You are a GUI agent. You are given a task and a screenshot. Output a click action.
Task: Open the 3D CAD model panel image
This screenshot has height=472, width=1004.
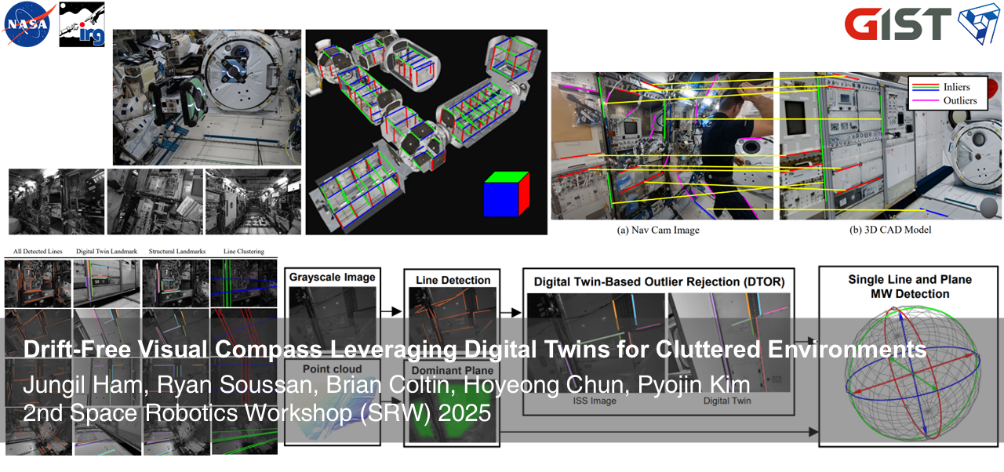(891, 146)
